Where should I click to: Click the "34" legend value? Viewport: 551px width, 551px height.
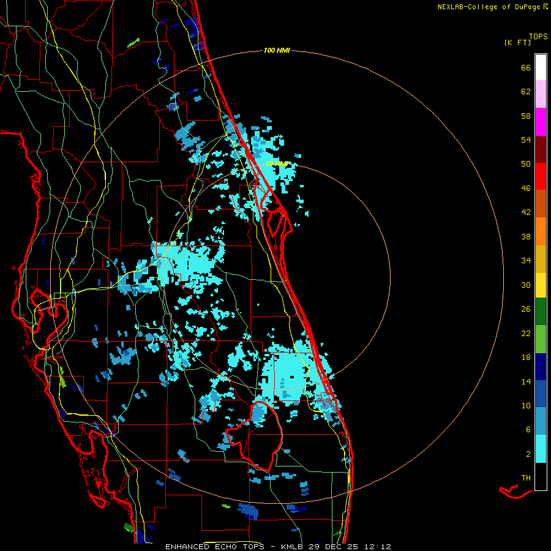pyautogui.click(x=526, y=261)
